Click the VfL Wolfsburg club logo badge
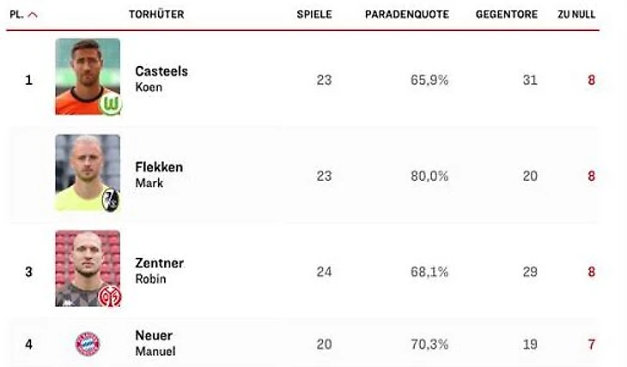The height and width of the screenshot is (367, 627). pyautogui.click(x=111, y=104)
